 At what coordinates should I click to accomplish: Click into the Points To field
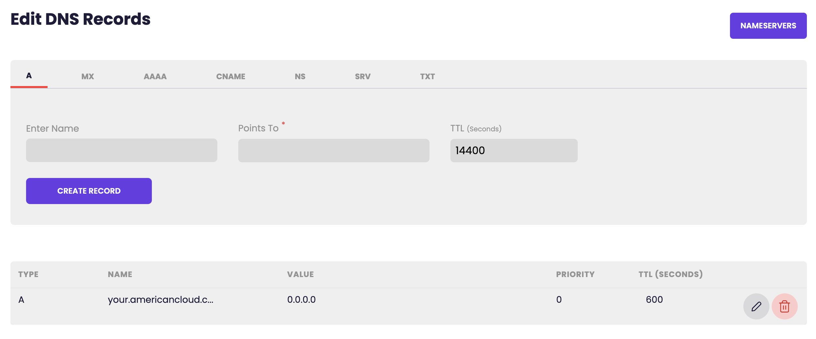[x=334, y=151]
